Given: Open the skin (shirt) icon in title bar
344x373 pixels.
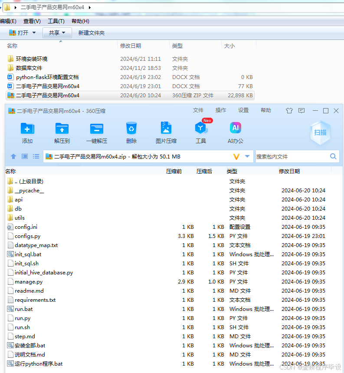Looking at the screenshot, I should pyautogui.click(x=289, y=111).
